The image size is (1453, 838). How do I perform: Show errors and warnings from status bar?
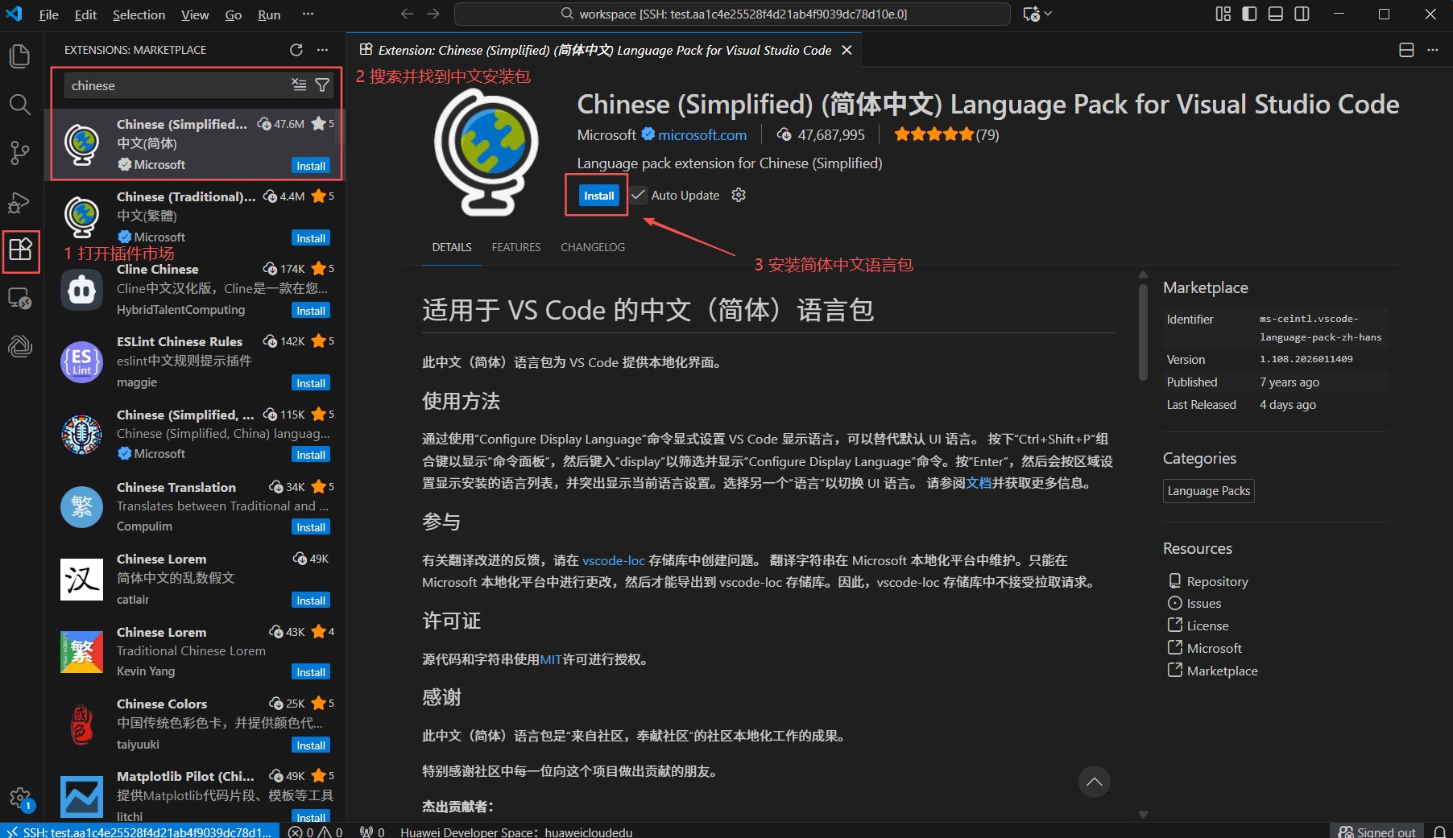[x=316, y=832]
